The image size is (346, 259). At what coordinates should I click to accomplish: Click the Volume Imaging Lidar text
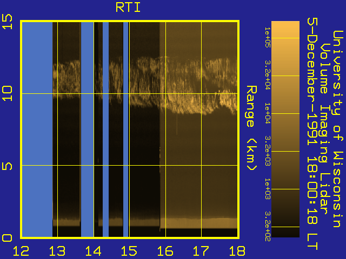(325, 128)
